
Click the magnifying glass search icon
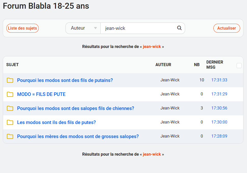[x=179, y=28]
